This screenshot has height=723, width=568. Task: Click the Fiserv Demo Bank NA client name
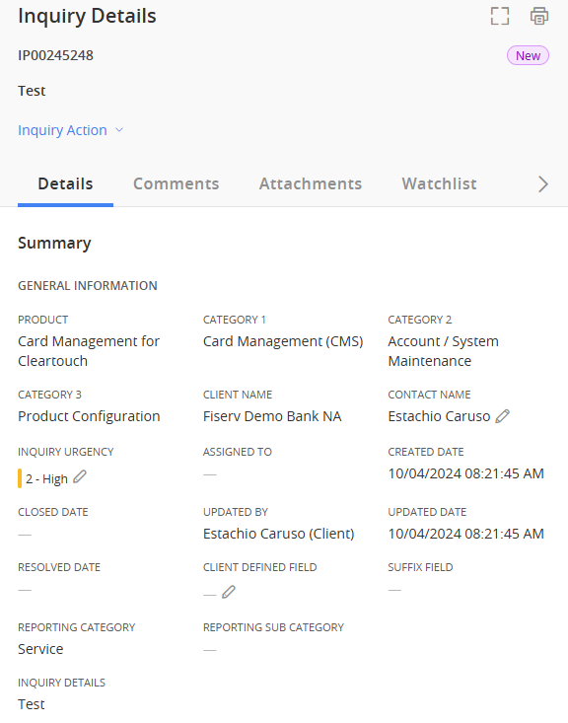[x=272, y=416]
